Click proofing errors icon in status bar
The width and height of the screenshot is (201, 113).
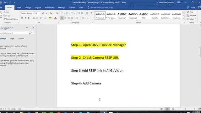coord(19,109)
